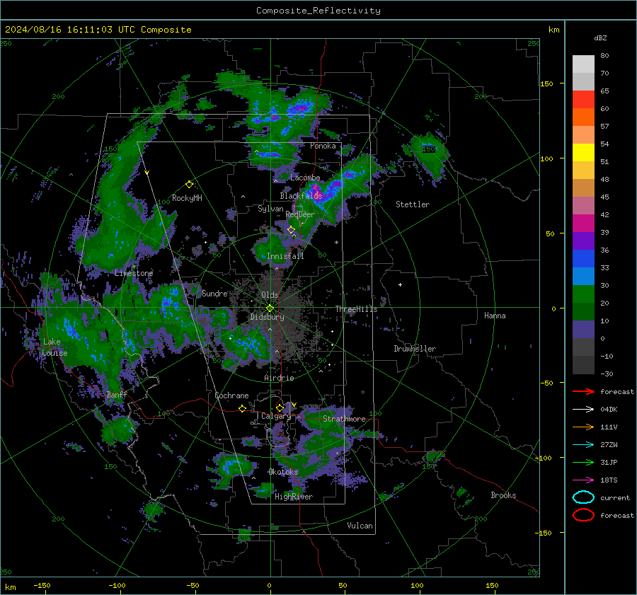Image resolution: width=637 pixels, height=595 pixels.
Task: Select the 51 dBZ yellow swatch
Action: (x=583, y=152)
